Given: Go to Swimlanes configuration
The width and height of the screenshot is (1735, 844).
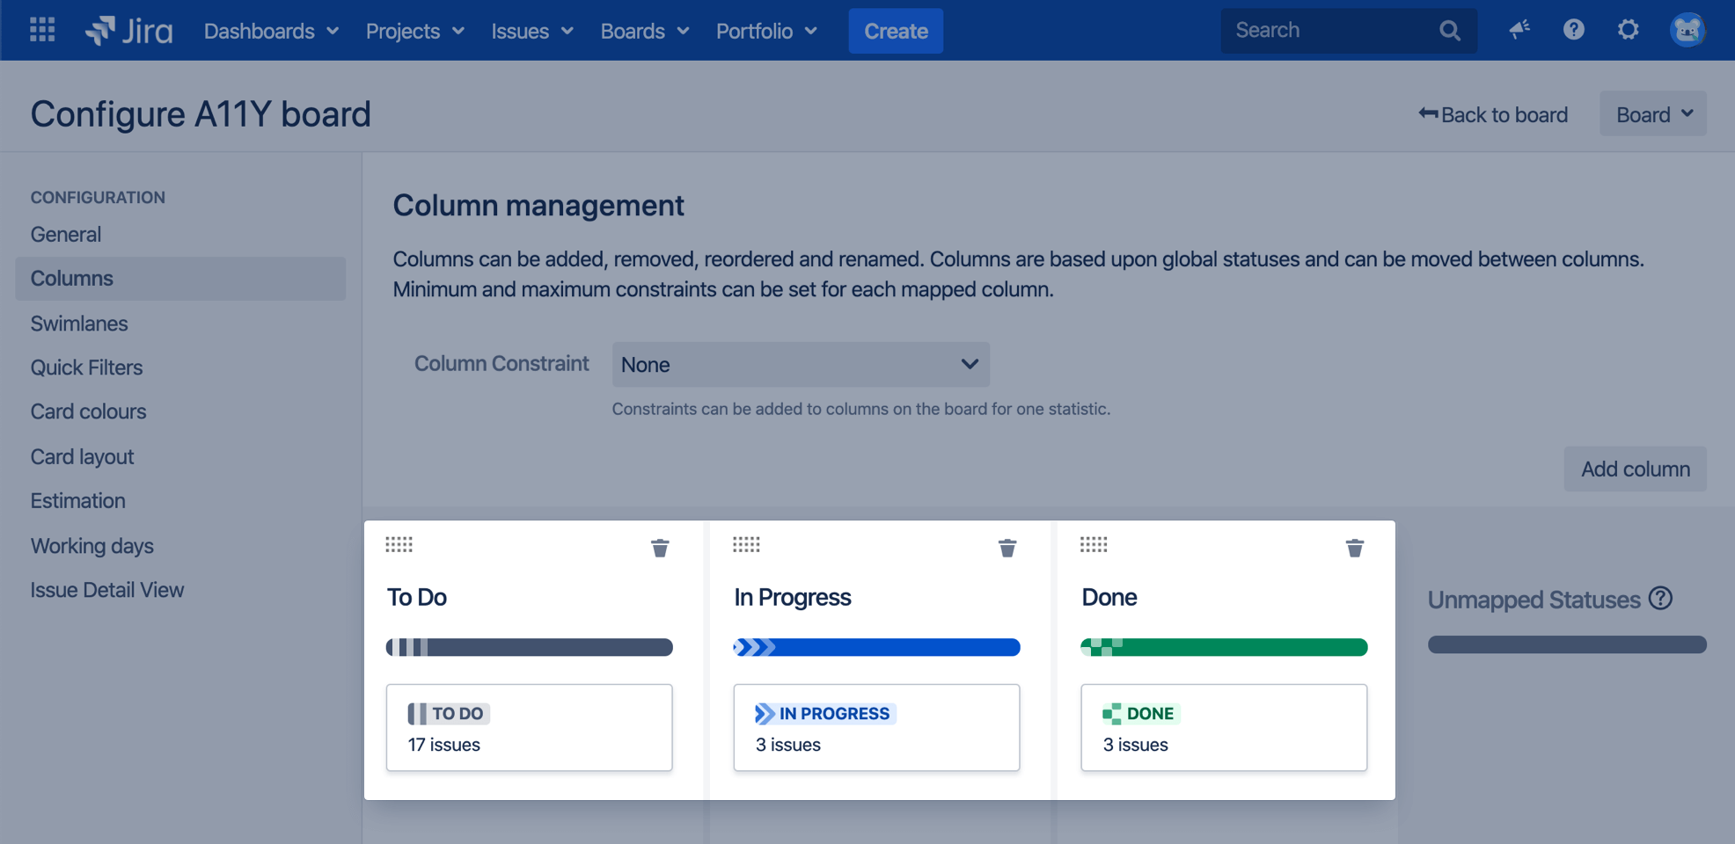Looking at the screenshot, I should 79,324.
